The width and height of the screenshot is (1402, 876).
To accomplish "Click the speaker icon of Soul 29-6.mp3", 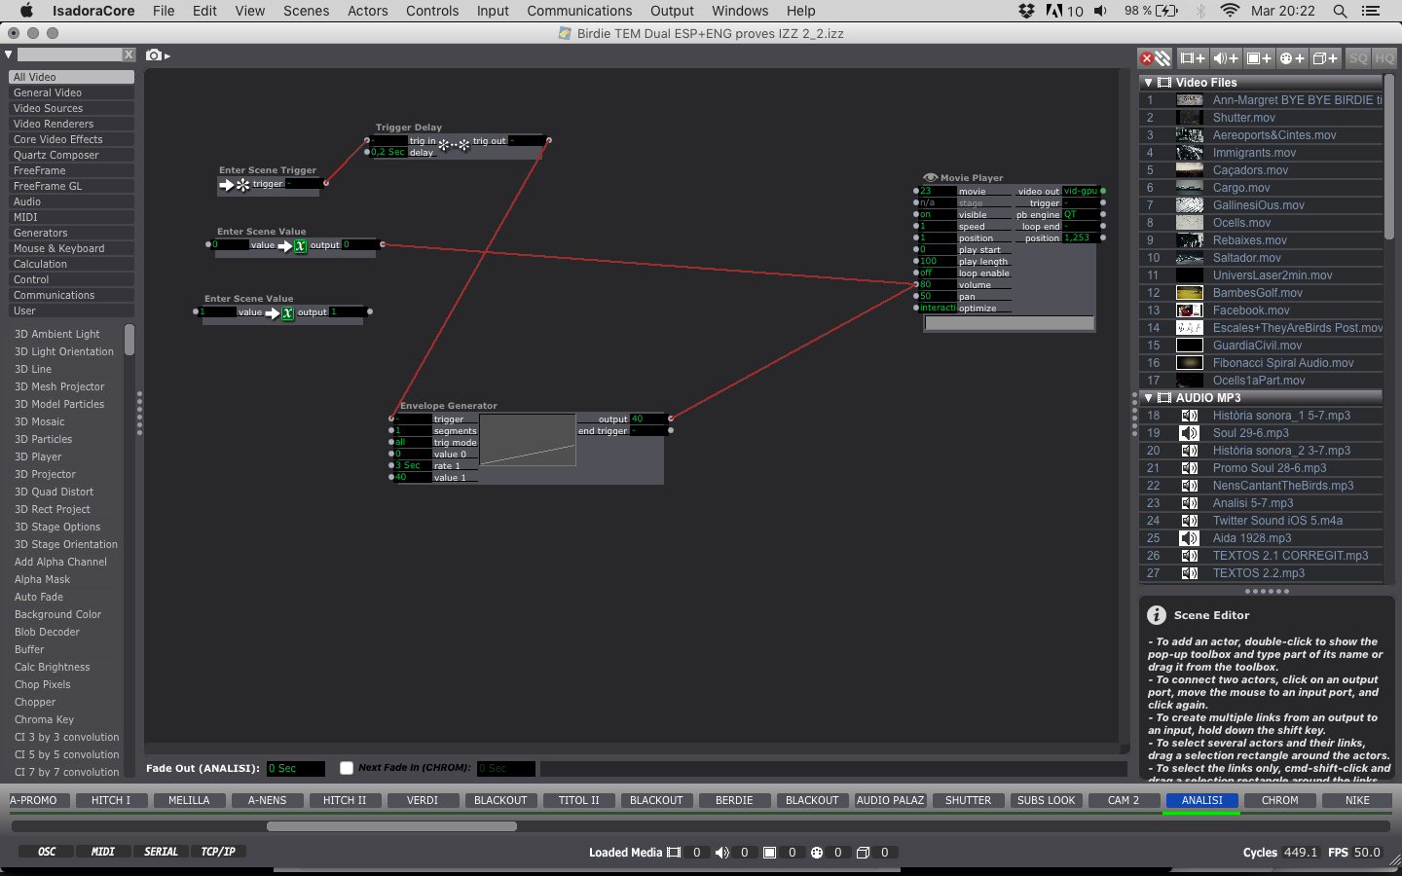I will coord(1189,433).
